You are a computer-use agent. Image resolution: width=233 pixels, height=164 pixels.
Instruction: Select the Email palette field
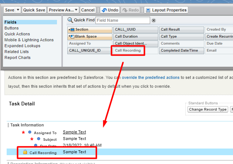point(219,50)
